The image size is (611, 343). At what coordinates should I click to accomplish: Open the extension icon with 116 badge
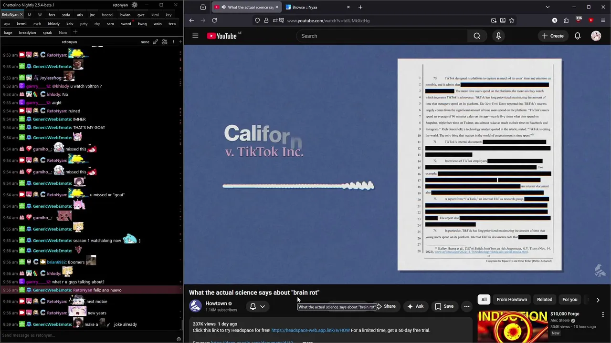tap(578, 20)
